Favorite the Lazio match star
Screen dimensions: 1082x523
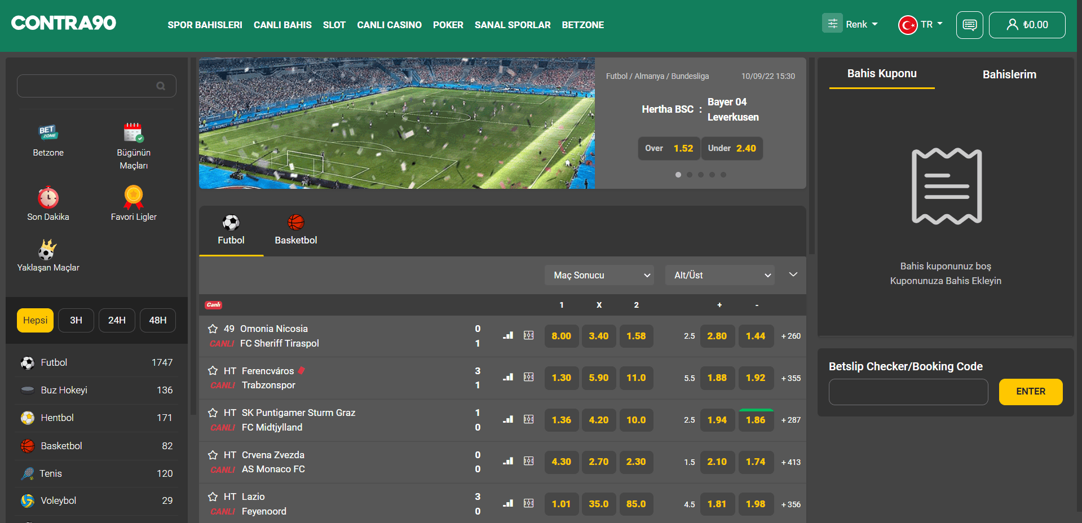point(213,497)
